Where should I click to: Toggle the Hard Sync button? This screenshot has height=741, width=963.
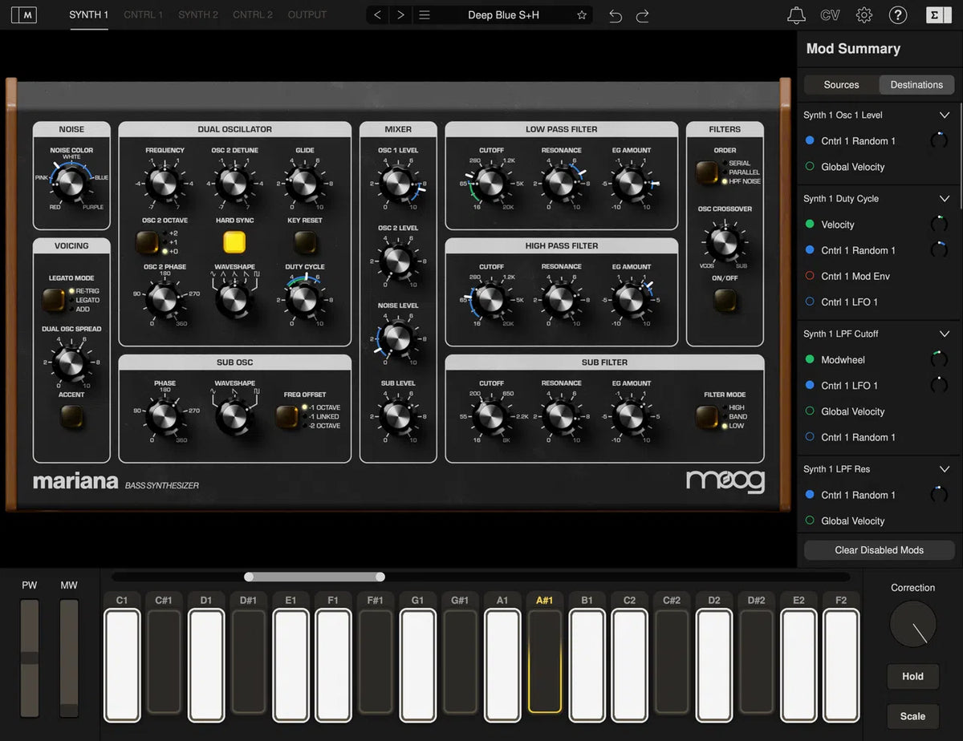[x=235, y=241]
